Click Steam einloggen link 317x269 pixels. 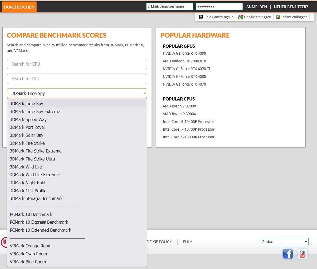294,17
